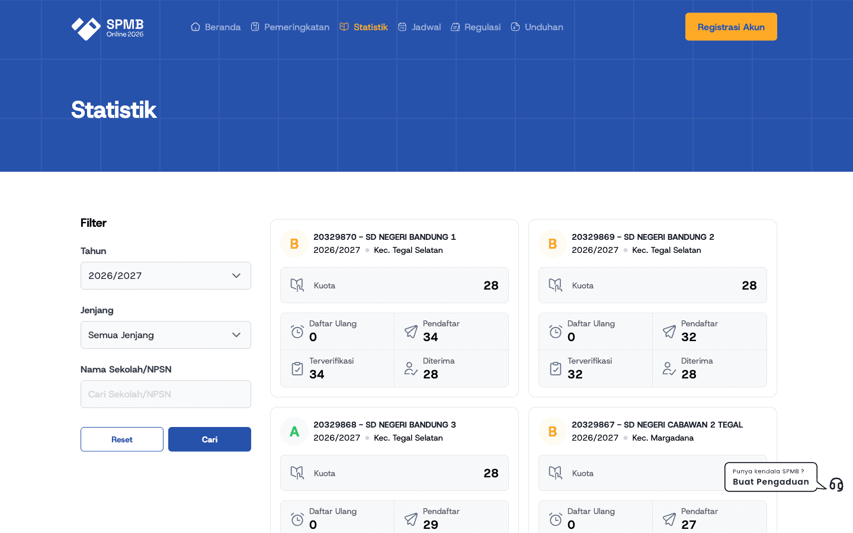Expand the Semua Jenjang dropdown

coord(166,335)
